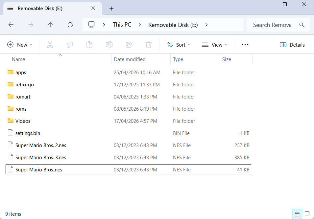This screenshot has width=314, height=219.
Task: Toggle the Details pane
Action: (292, 45)
